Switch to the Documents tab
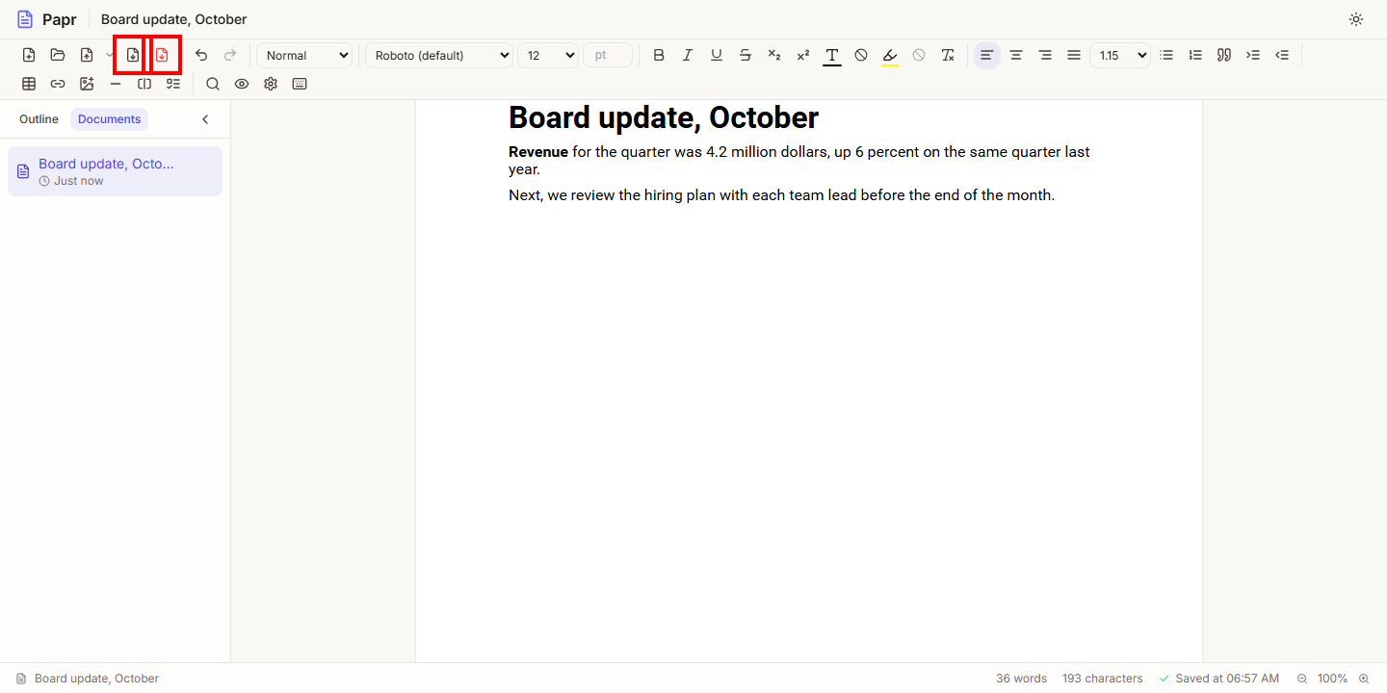The height and width of the screenshot is (693, 1387). pyautogui.click(x=109, y=119)
